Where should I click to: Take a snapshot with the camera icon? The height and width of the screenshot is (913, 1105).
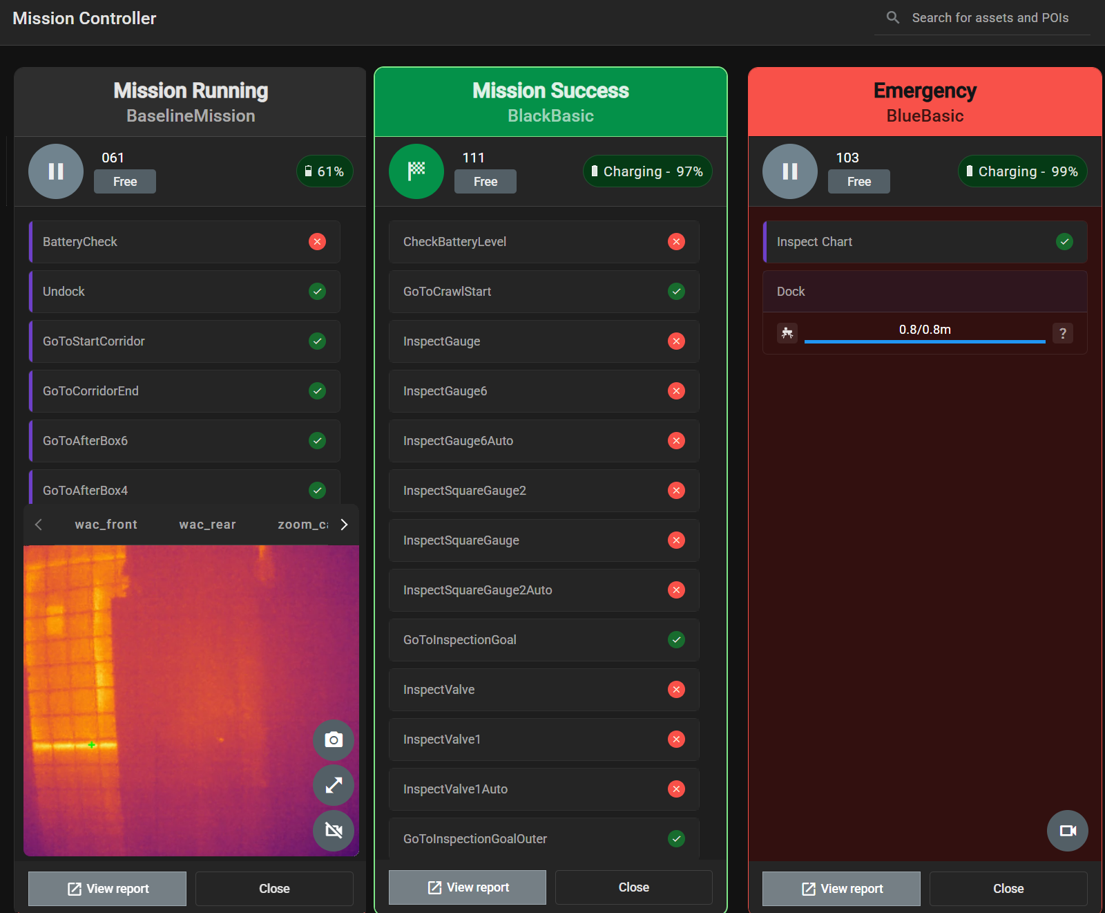(x=334, y=740)
